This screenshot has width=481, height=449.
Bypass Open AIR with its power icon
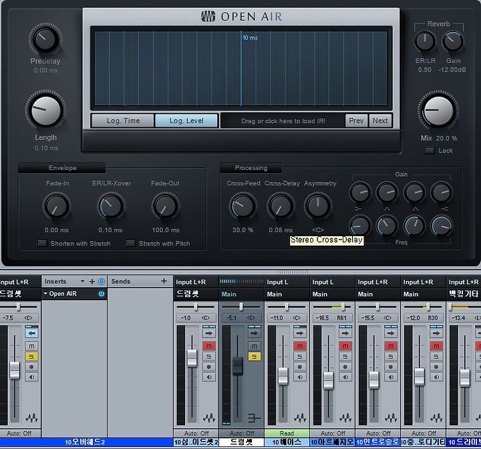(102, 294)
